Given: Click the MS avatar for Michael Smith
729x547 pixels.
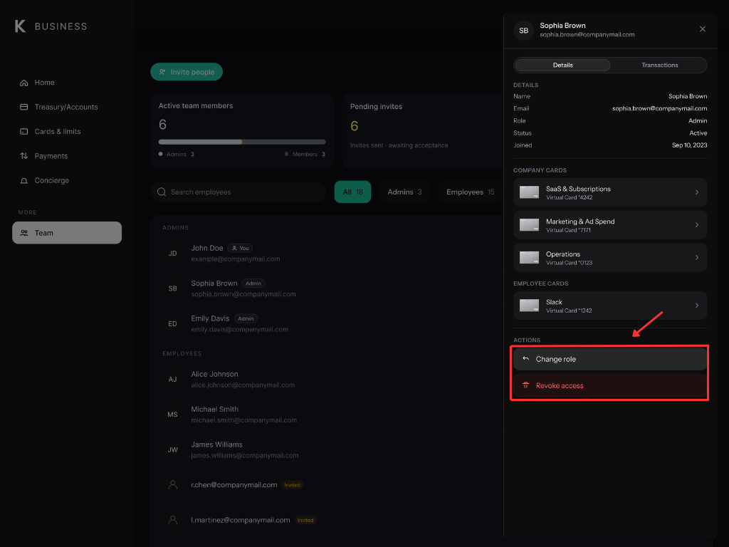Looking at the screenshot, I should point(172,415).
